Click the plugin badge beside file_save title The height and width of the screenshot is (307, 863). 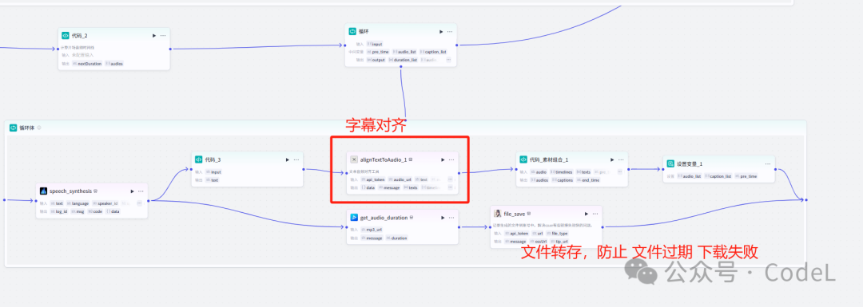click(x=529, y=214)
